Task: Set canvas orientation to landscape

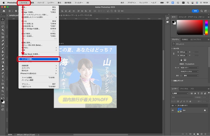Action: point(185,60)
